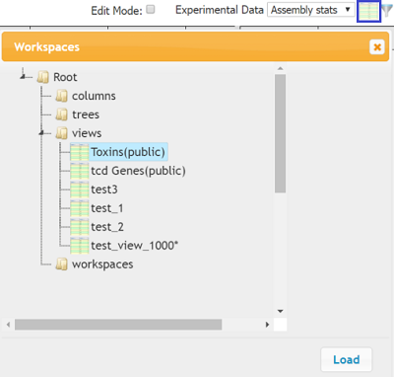Click the test_1 view icon
This screenshot has width=394, height=377.
coord(80,208)
